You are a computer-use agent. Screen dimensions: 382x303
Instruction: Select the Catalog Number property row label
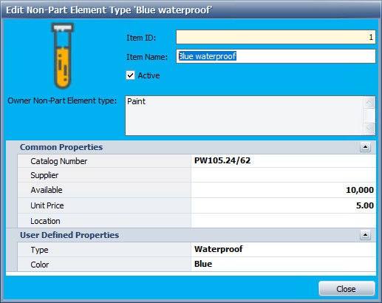pos(59,161)
